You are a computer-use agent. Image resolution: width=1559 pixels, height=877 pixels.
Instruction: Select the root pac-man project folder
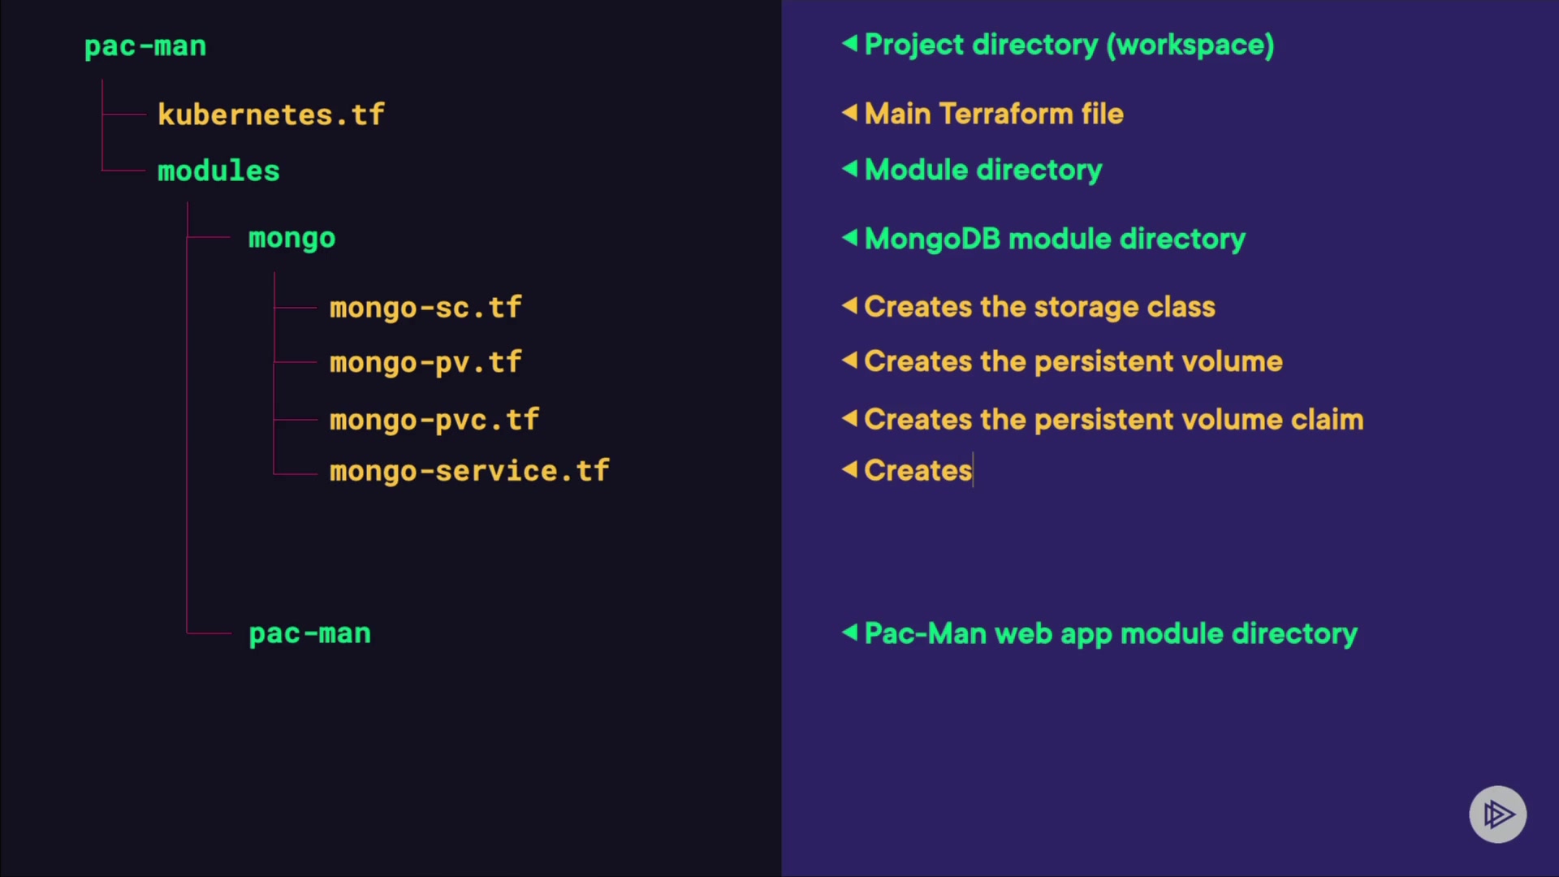click(x=145, y=46)
